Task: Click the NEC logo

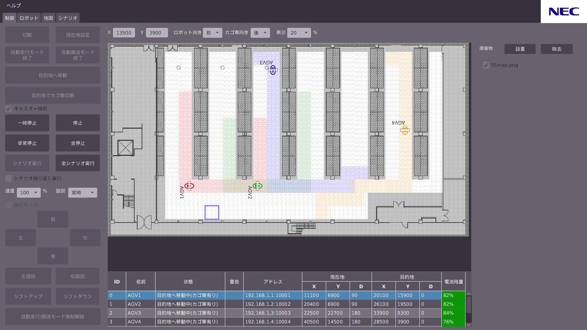Action: coord(564,12)
